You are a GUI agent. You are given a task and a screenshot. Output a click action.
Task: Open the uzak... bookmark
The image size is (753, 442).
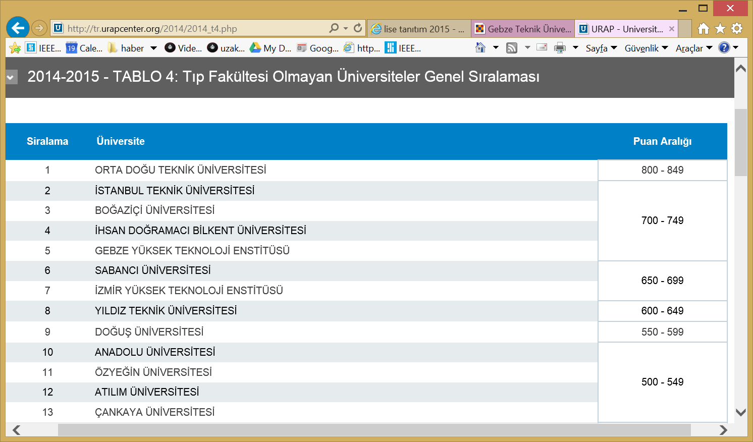226,48
